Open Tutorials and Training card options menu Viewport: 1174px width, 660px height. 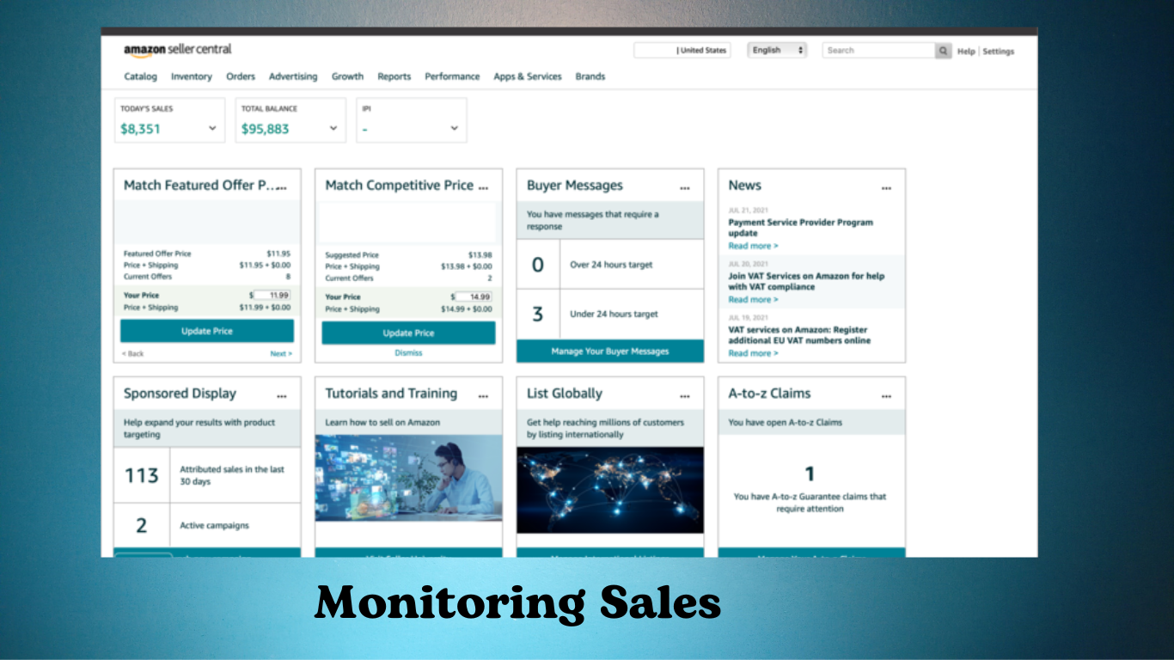(x=483, y=396)
